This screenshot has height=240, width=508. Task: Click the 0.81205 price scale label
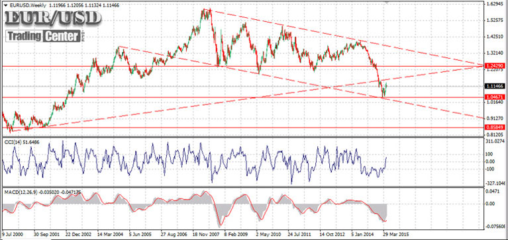click(x=494, y=135)
